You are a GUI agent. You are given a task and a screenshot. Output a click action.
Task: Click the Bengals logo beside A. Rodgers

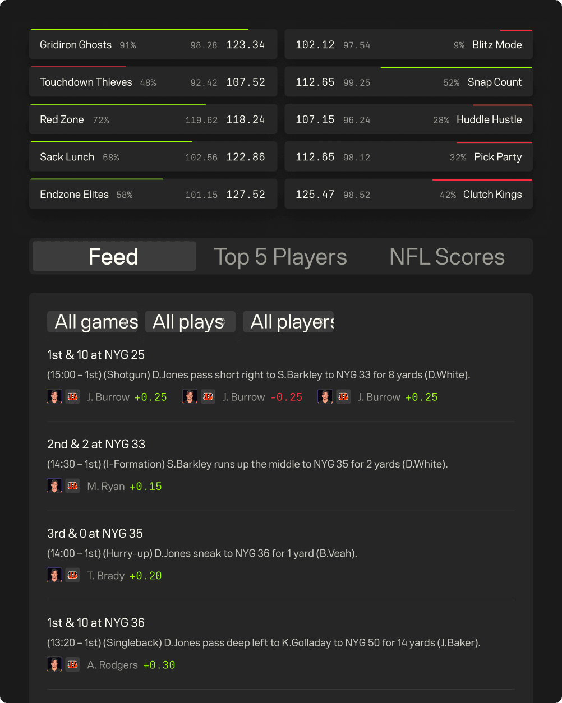72,665
